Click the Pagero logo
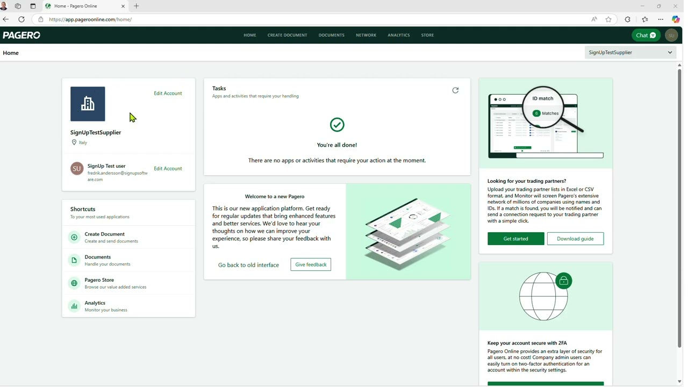 (21, 35)
